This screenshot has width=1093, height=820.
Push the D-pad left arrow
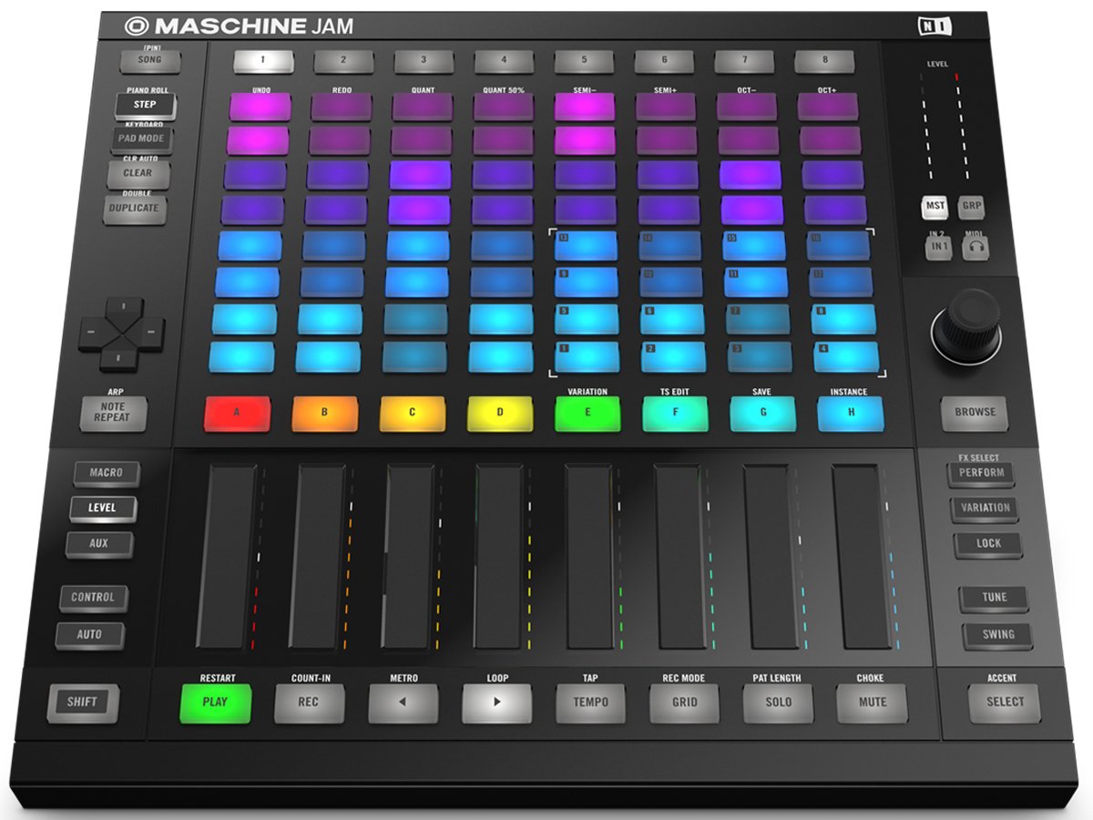[x=93, y=332]
